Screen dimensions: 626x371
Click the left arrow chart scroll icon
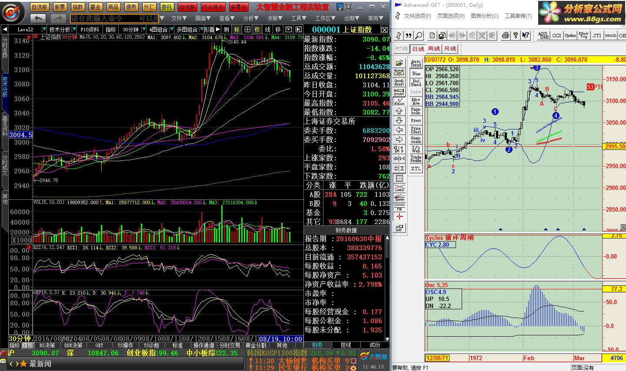[400, 130]
